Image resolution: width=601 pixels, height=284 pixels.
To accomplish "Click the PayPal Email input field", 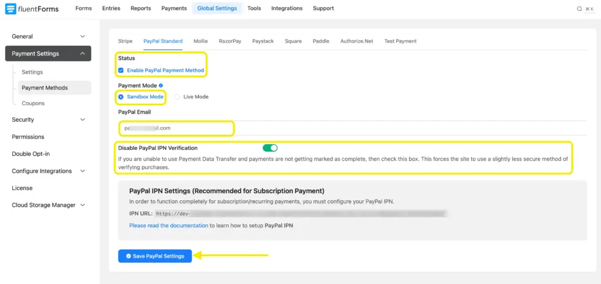I will click(352, 128).
